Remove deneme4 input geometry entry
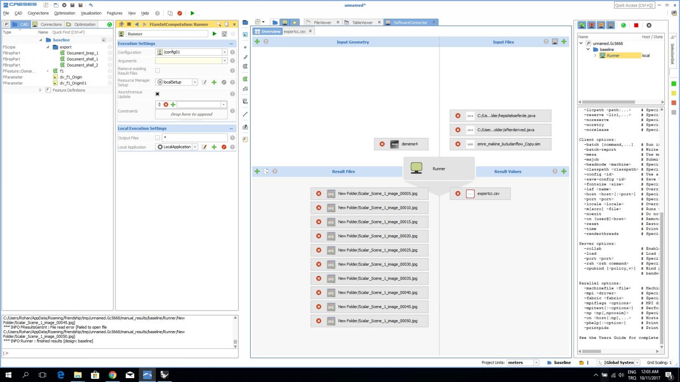 pyautogui.click(x=382, y=144)
